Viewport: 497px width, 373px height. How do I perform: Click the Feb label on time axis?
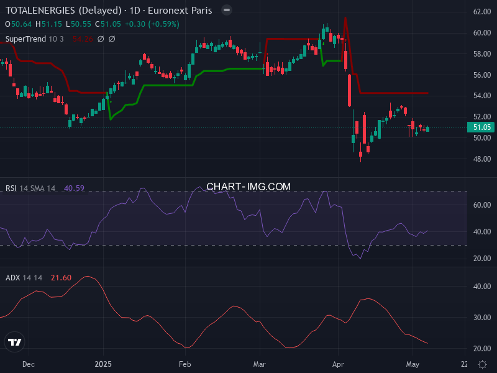(x=185, y=364)
